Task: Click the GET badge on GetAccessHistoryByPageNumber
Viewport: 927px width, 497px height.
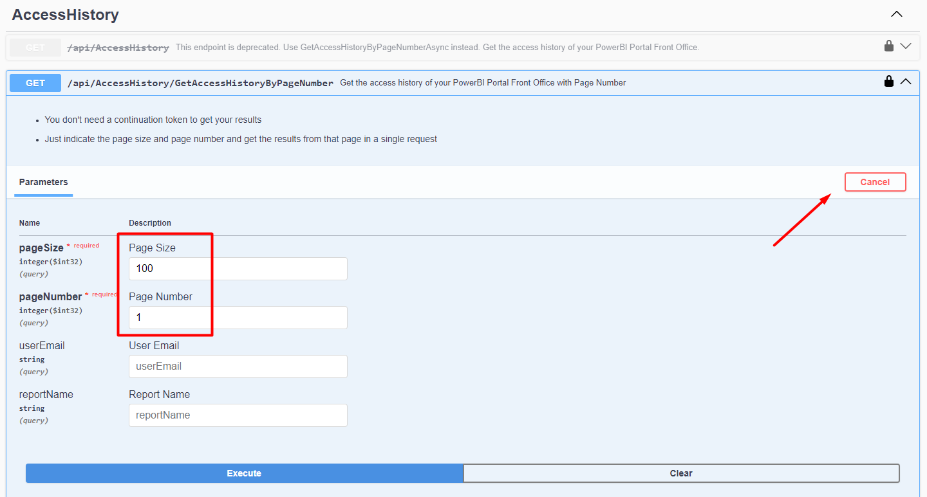Action: click(x=35, y=82)
